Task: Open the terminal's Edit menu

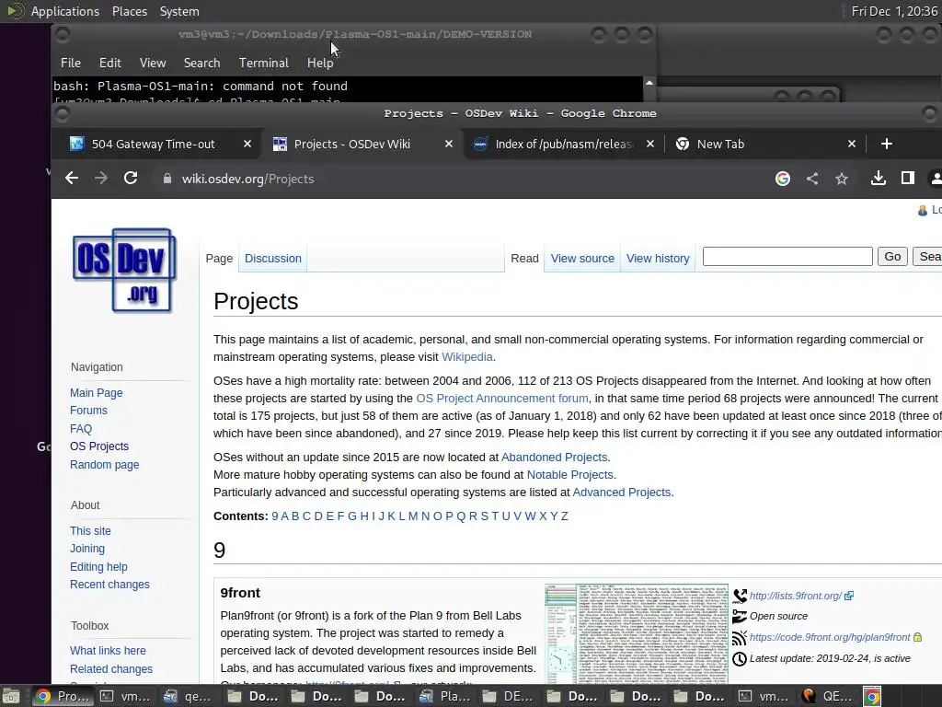Action: pos(110,63)
